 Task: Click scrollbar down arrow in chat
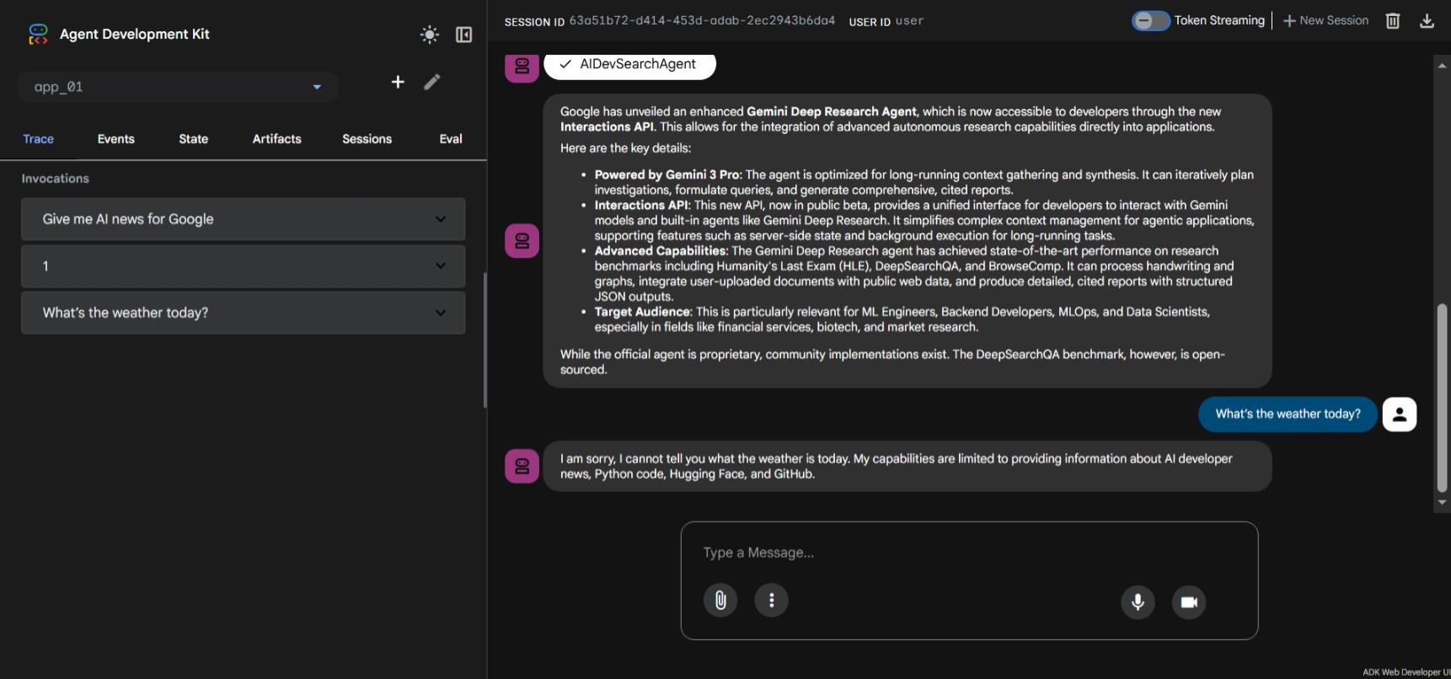pos(1443,502)
